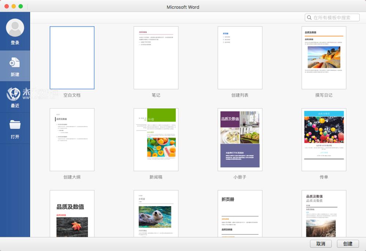366x251 pixels.
Task: Open the 笔记 notes template
Action: (156, 57)
